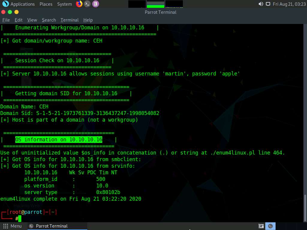Launch Firefox from the top panel
The width and height of the screenshot is (307, 230).
coord(79,4)
